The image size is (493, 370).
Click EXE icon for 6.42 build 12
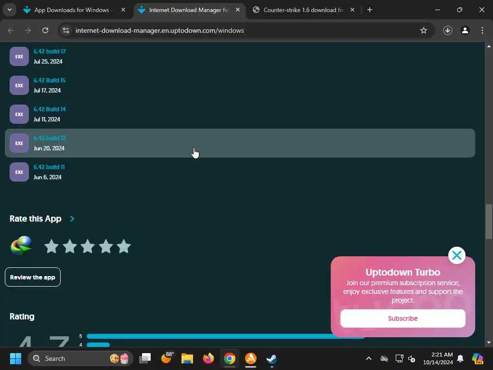19,143
